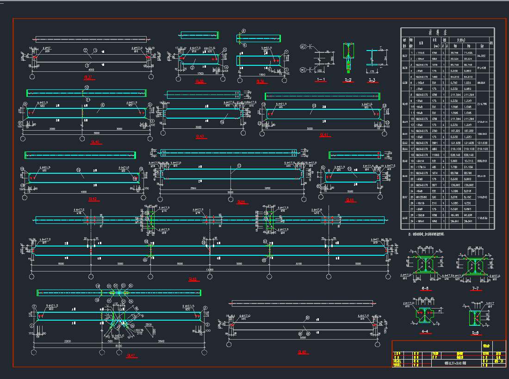This screenshot has height=379, width=509.
Task: Select the GL43 beam label
Action: [x=200, y=136]
